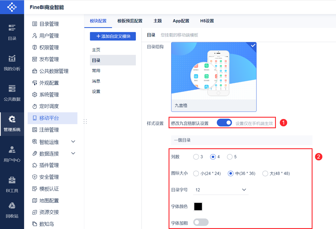Open the 字体颜色 color swatch
Viewport: 336px width, 229px height.
198,206
